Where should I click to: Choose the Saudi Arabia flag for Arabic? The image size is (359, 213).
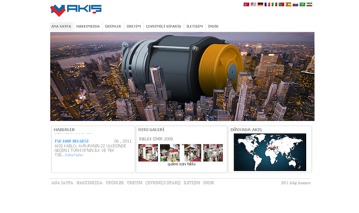[303, 4]
